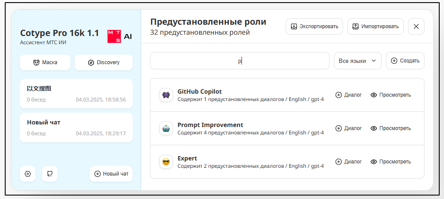
Task: Focus the role search input field
Action: pos(239,61)
